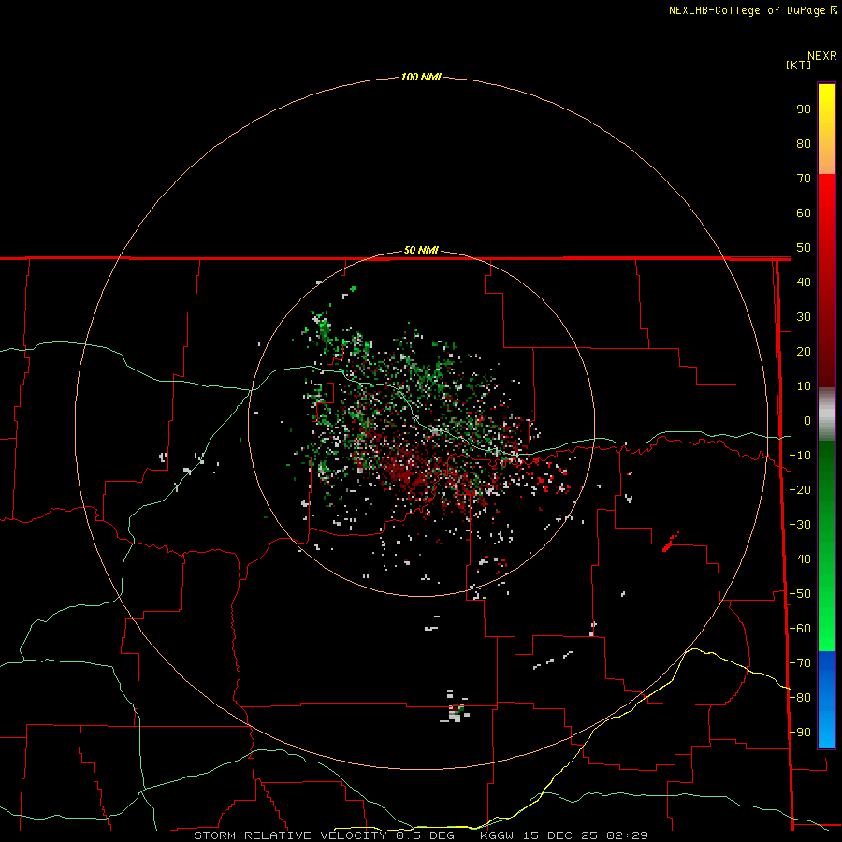842x842 pixels.
Task: Click the -50 knot scale label
Action: [x=800, y=594]
